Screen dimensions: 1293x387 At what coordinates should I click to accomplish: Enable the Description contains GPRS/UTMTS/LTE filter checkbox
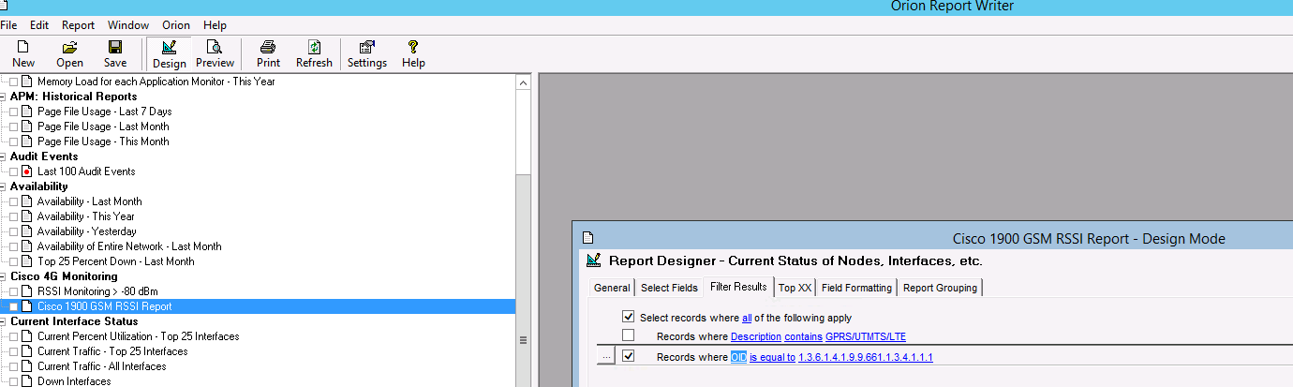pos(629,335)
